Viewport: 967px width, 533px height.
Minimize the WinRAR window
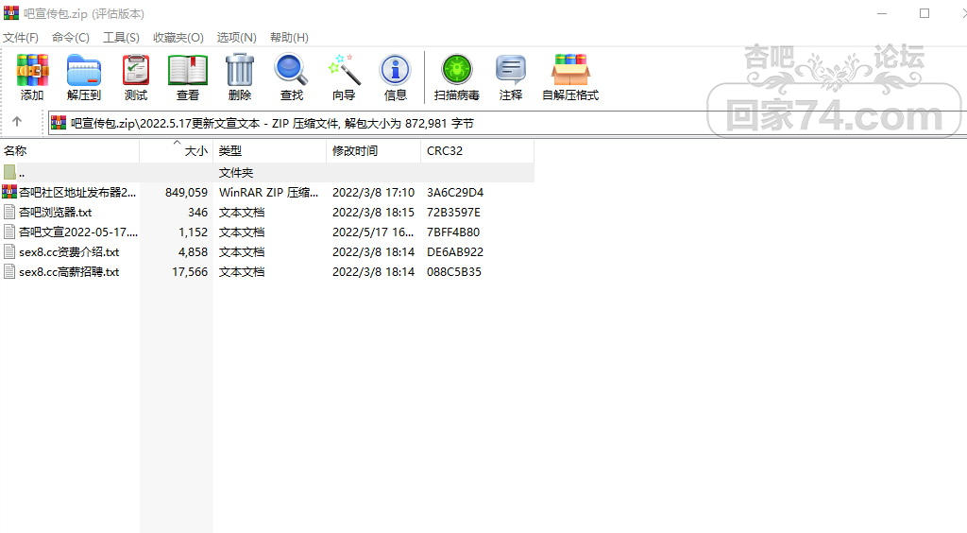point(882,13)
